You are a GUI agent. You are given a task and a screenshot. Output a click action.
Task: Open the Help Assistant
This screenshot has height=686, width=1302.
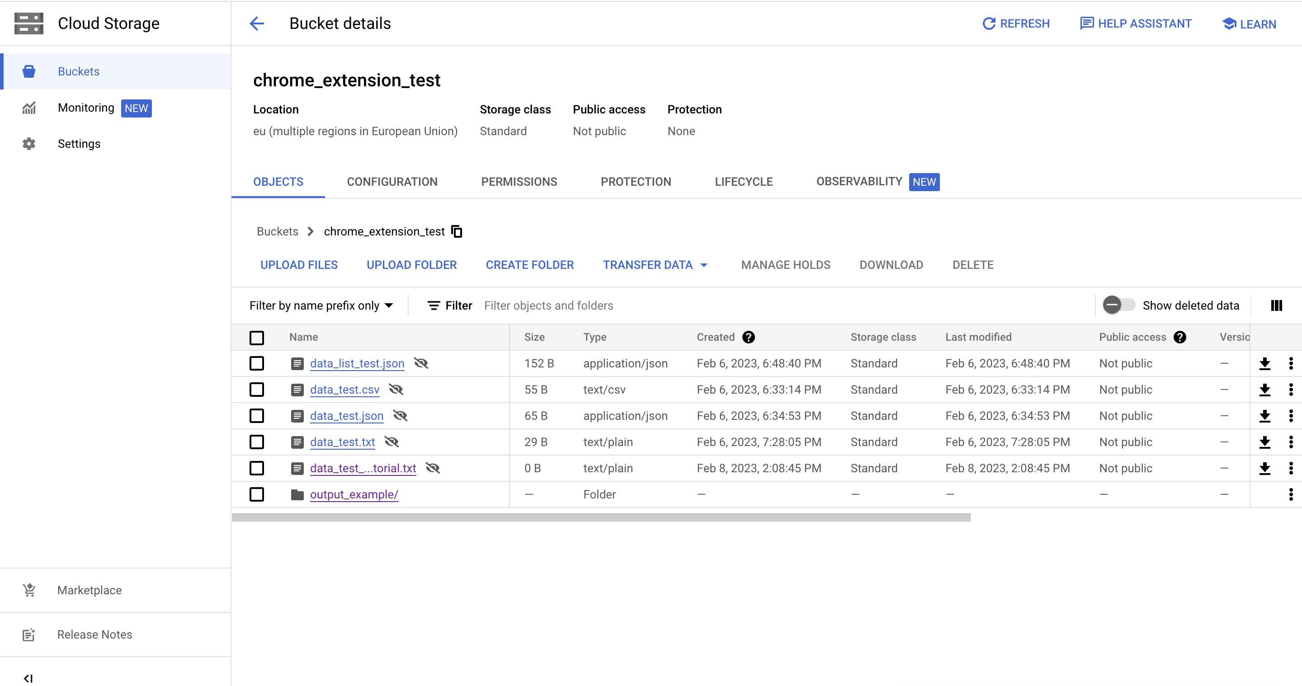[1135, 24]
